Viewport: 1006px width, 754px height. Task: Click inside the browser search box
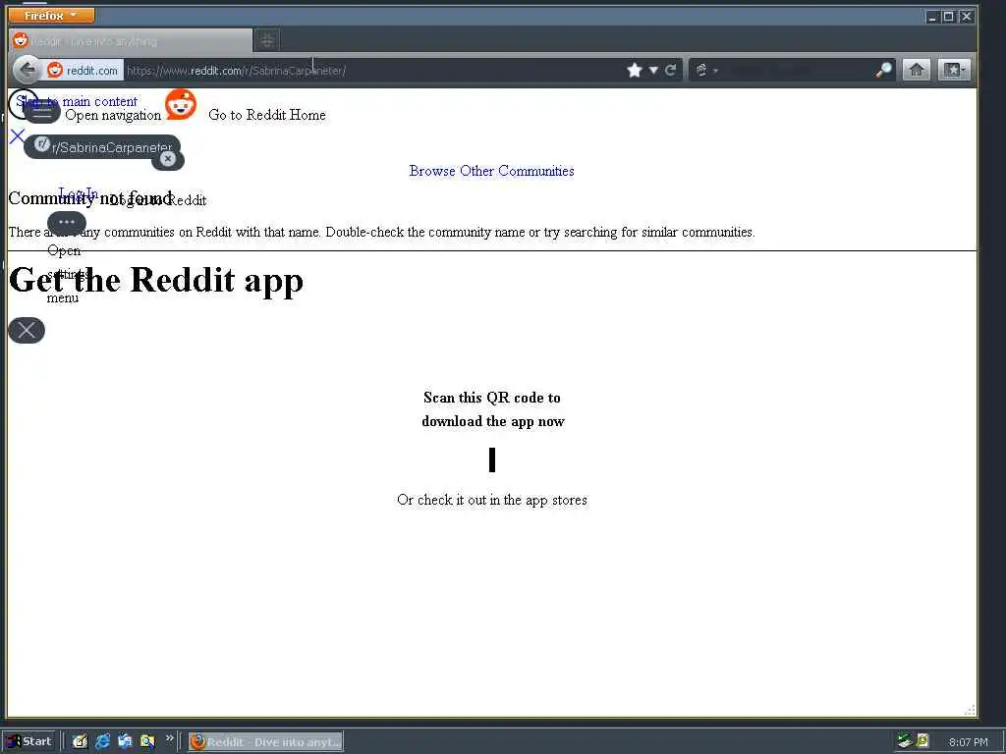point(796,70)
